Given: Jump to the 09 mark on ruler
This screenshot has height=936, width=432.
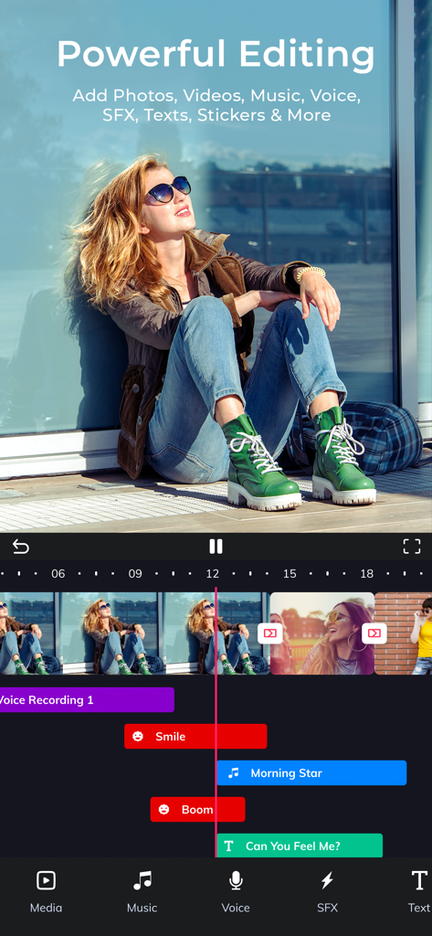Looking at the screenshot, I should click(x=135, y=574).
